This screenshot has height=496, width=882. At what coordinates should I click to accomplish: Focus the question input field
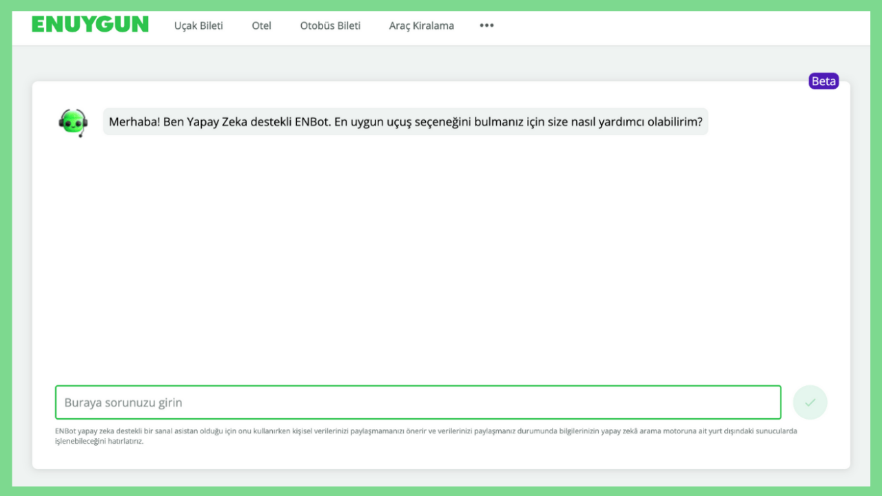tap(418, 402)
